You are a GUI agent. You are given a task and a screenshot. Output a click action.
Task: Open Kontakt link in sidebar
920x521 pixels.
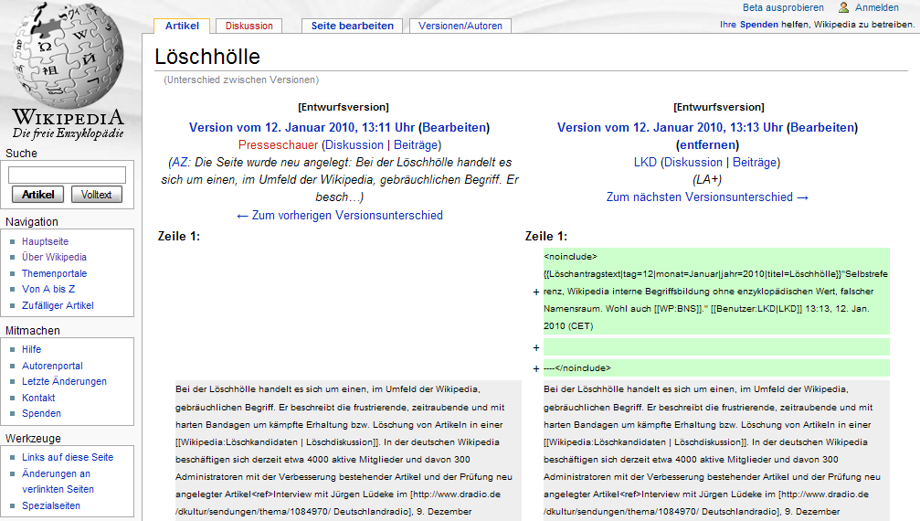click(x=38, y=398)
